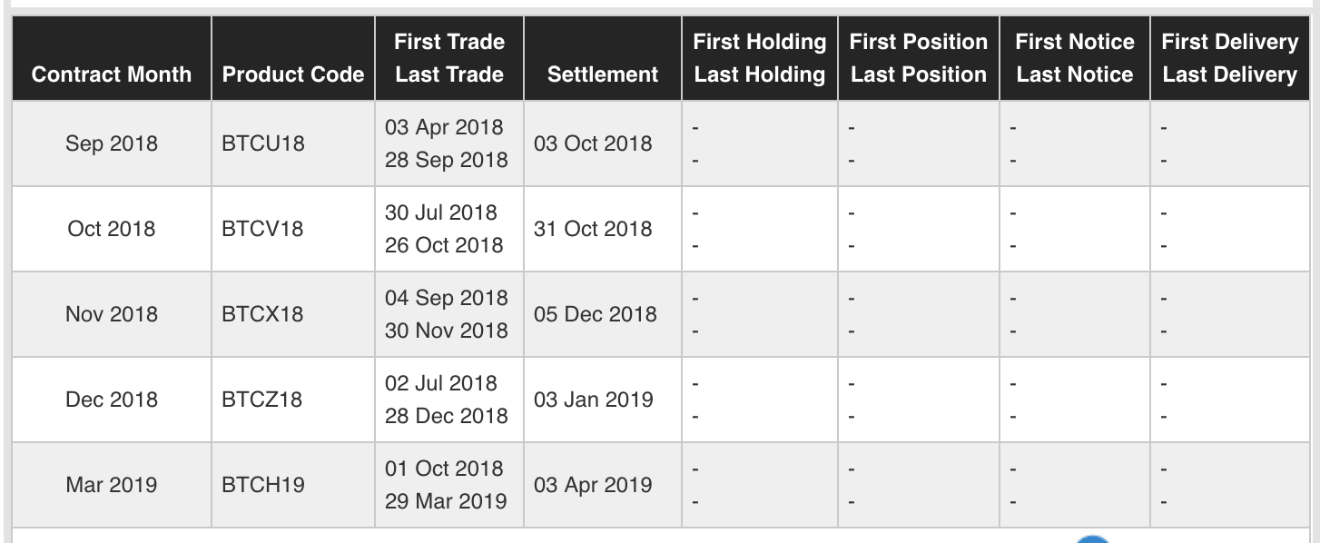Click the partial blue circle icon at bottom
Image resolution: width=1320 pixels, height=543 pixels.
coord(1095,539)
